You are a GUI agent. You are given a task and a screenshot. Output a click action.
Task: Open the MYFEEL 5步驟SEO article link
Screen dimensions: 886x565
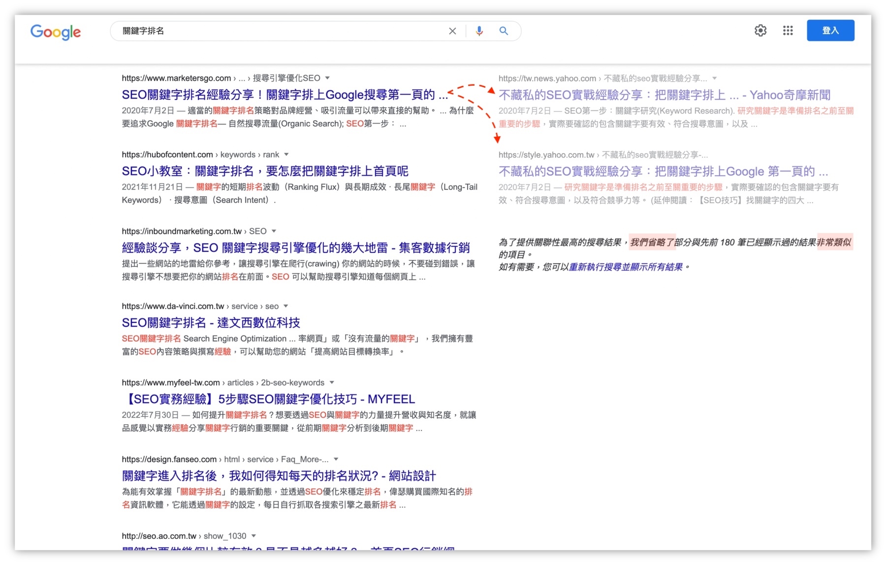[268, 399]
